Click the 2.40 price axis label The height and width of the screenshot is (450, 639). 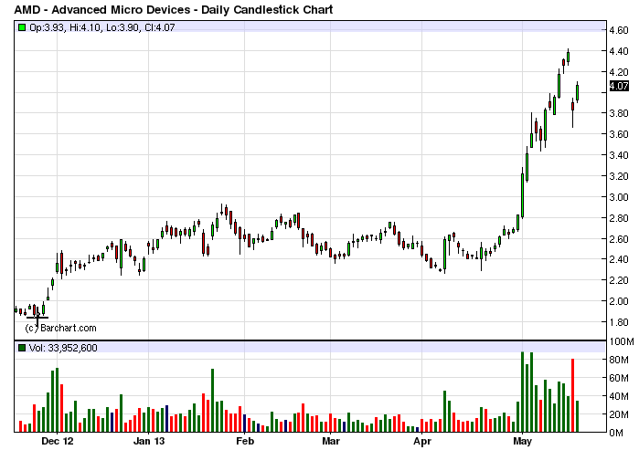619,259
